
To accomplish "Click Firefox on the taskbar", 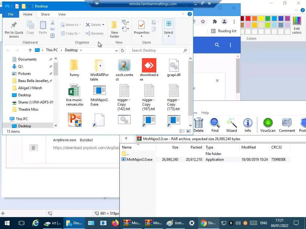I will 115,223.
